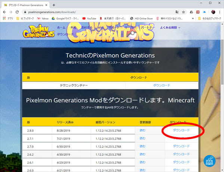Click the 鍛造バージョン column header
The height and width of the screenshot is (172, 224).
click(x=105, y=122)
